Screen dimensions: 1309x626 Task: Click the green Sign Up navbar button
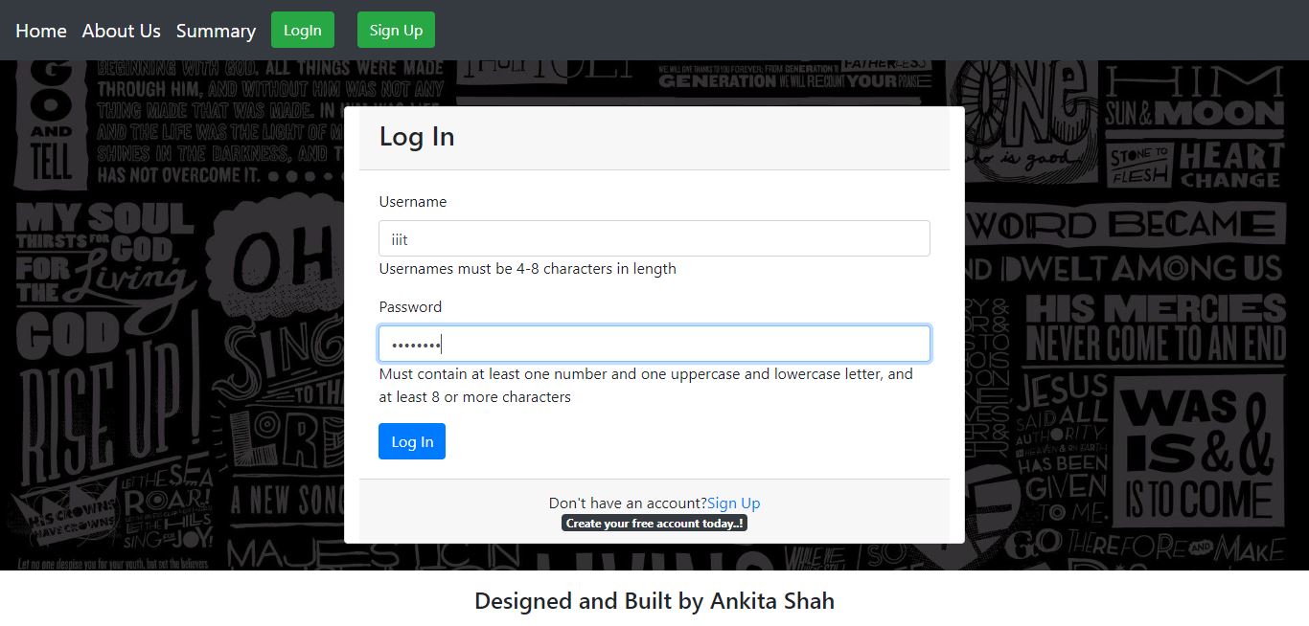click(x=396, y=30)
